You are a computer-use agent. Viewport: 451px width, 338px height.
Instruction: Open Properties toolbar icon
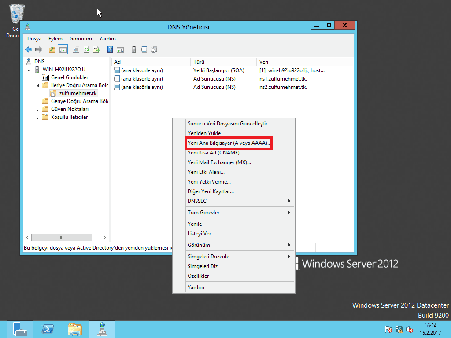point(76,50)
